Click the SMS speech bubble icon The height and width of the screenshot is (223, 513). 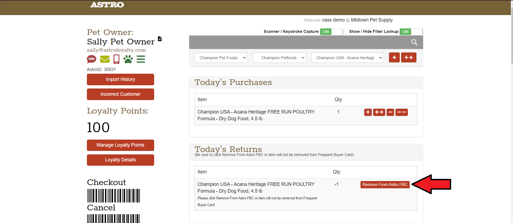click(91, 59)
